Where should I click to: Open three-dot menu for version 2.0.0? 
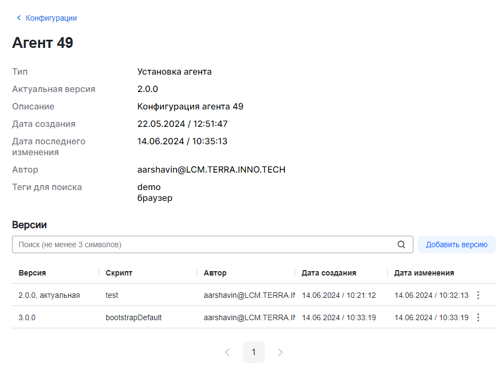(x=478, y=295)
